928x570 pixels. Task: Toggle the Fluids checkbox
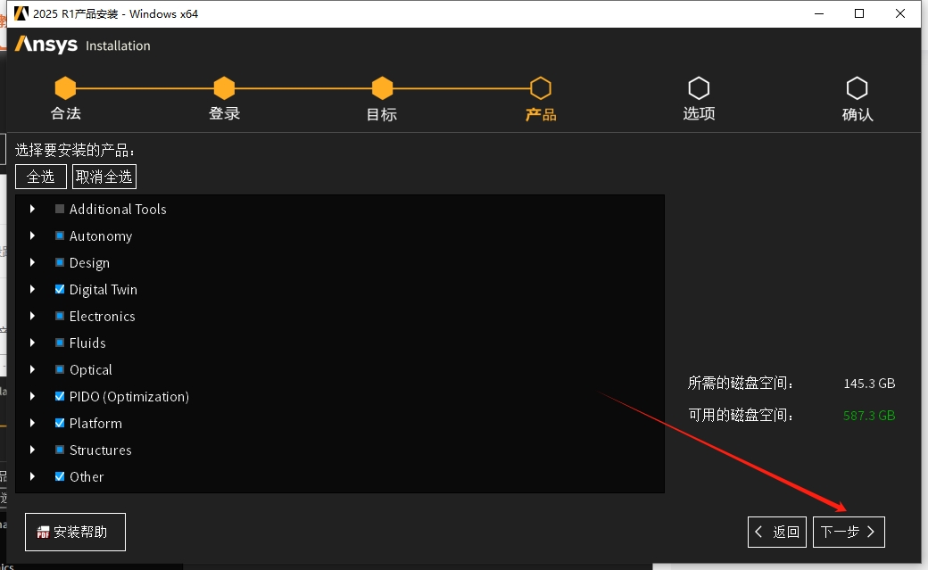[60, 343]
